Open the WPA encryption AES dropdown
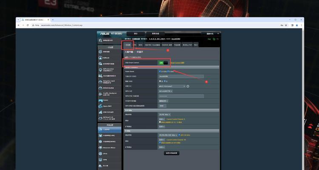Image resolution: width=319 pixels, height=170 pixels. [165, 91]
